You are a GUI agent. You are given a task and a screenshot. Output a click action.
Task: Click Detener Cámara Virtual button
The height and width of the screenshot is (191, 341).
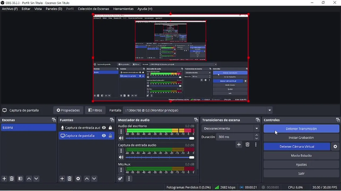click(297, 146)
